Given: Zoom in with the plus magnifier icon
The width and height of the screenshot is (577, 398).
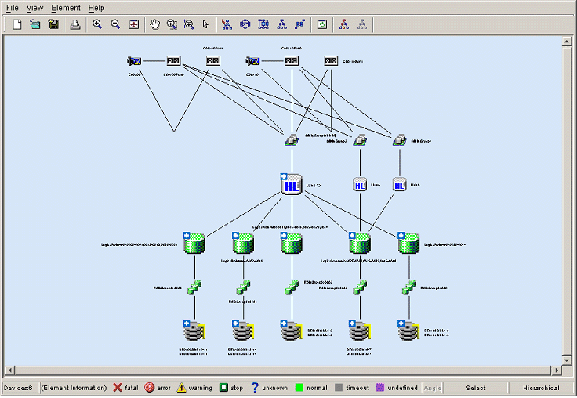Looking at the screenshot, I should click(x=97, y=24).
